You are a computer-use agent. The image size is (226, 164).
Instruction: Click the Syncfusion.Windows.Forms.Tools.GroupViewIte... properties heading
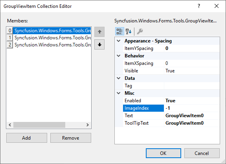(165, 21)
